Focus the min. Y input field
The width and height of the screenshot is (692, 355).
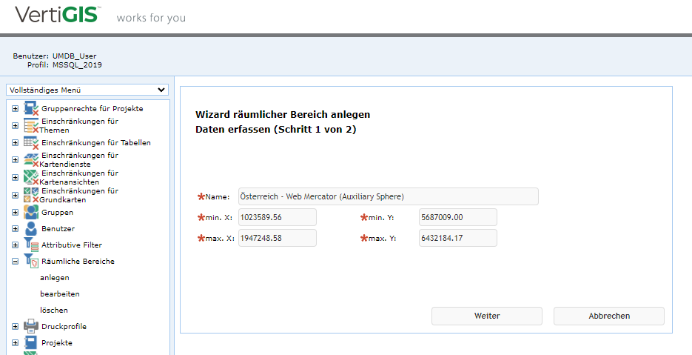(458, 217)
